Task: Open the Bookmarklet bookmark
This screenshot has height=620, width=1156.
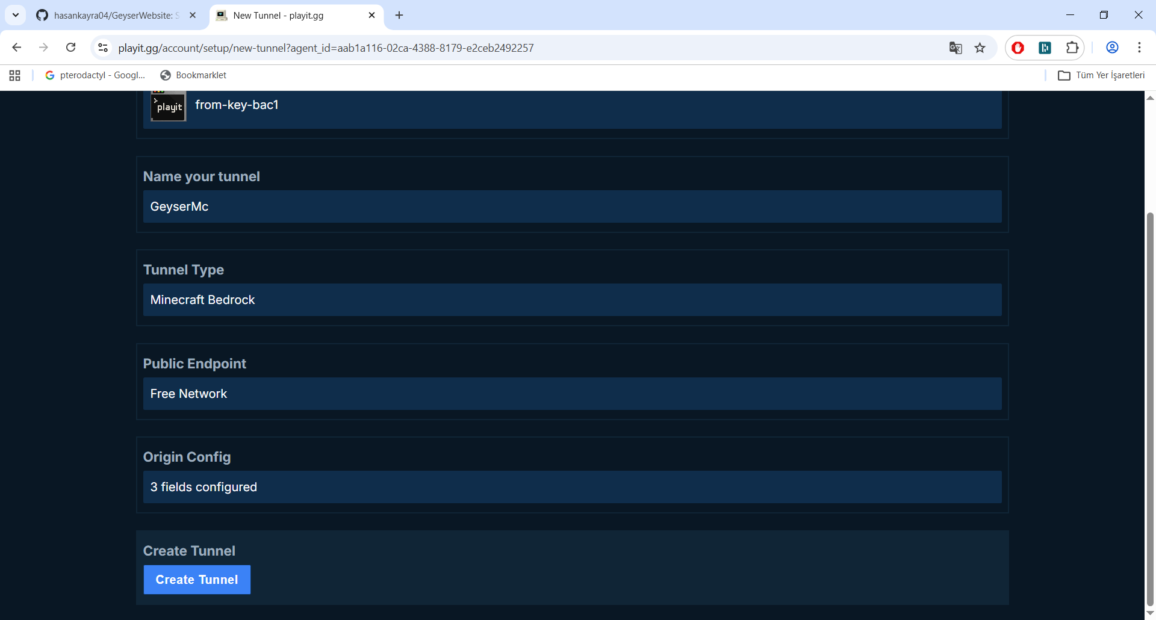Action: click(x=193, y=75)
